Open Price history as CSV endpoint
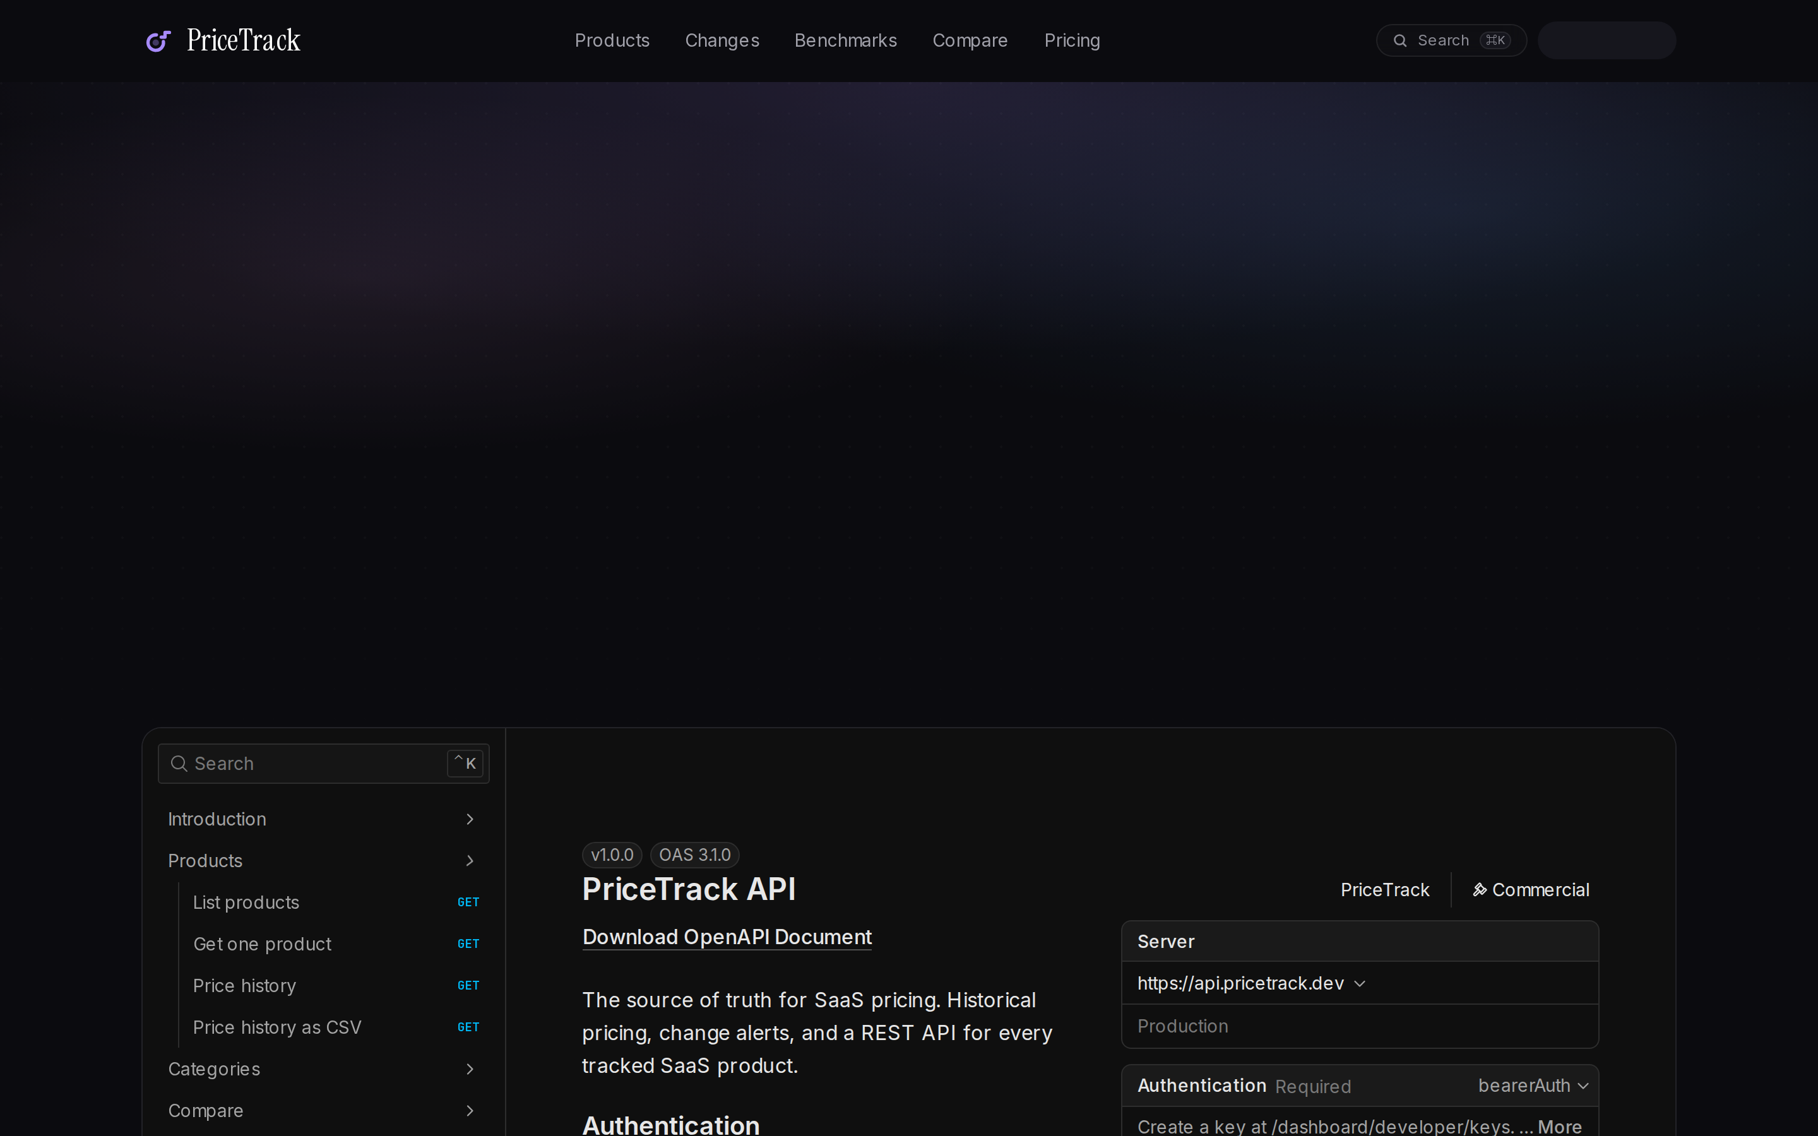Image resolution: width=1818 pixels, height=1136 pixels. 277,1027
